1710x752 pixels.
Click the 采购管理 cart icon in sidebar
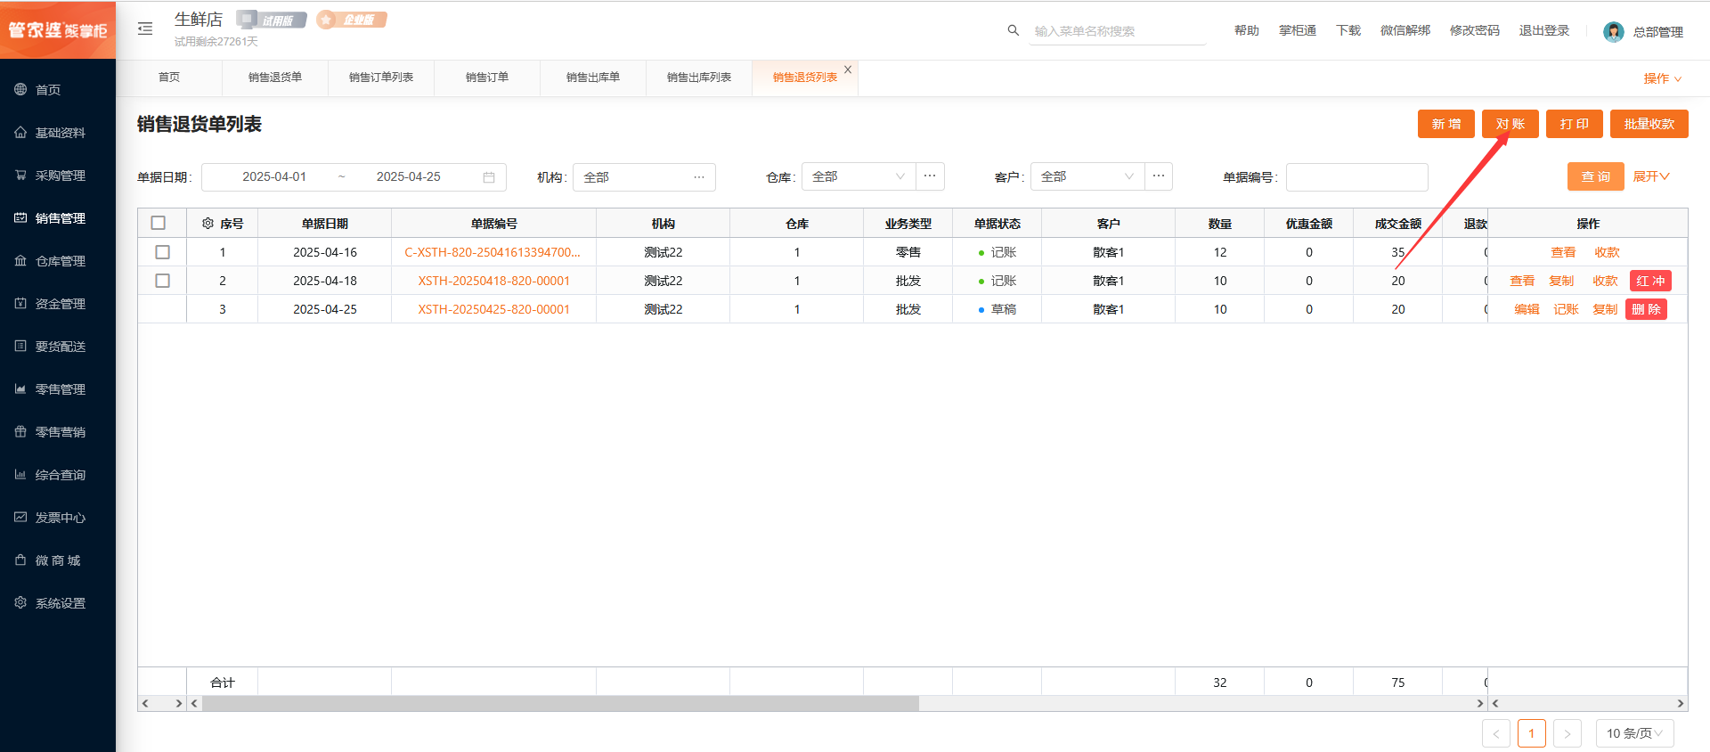[x=20, y=176]
